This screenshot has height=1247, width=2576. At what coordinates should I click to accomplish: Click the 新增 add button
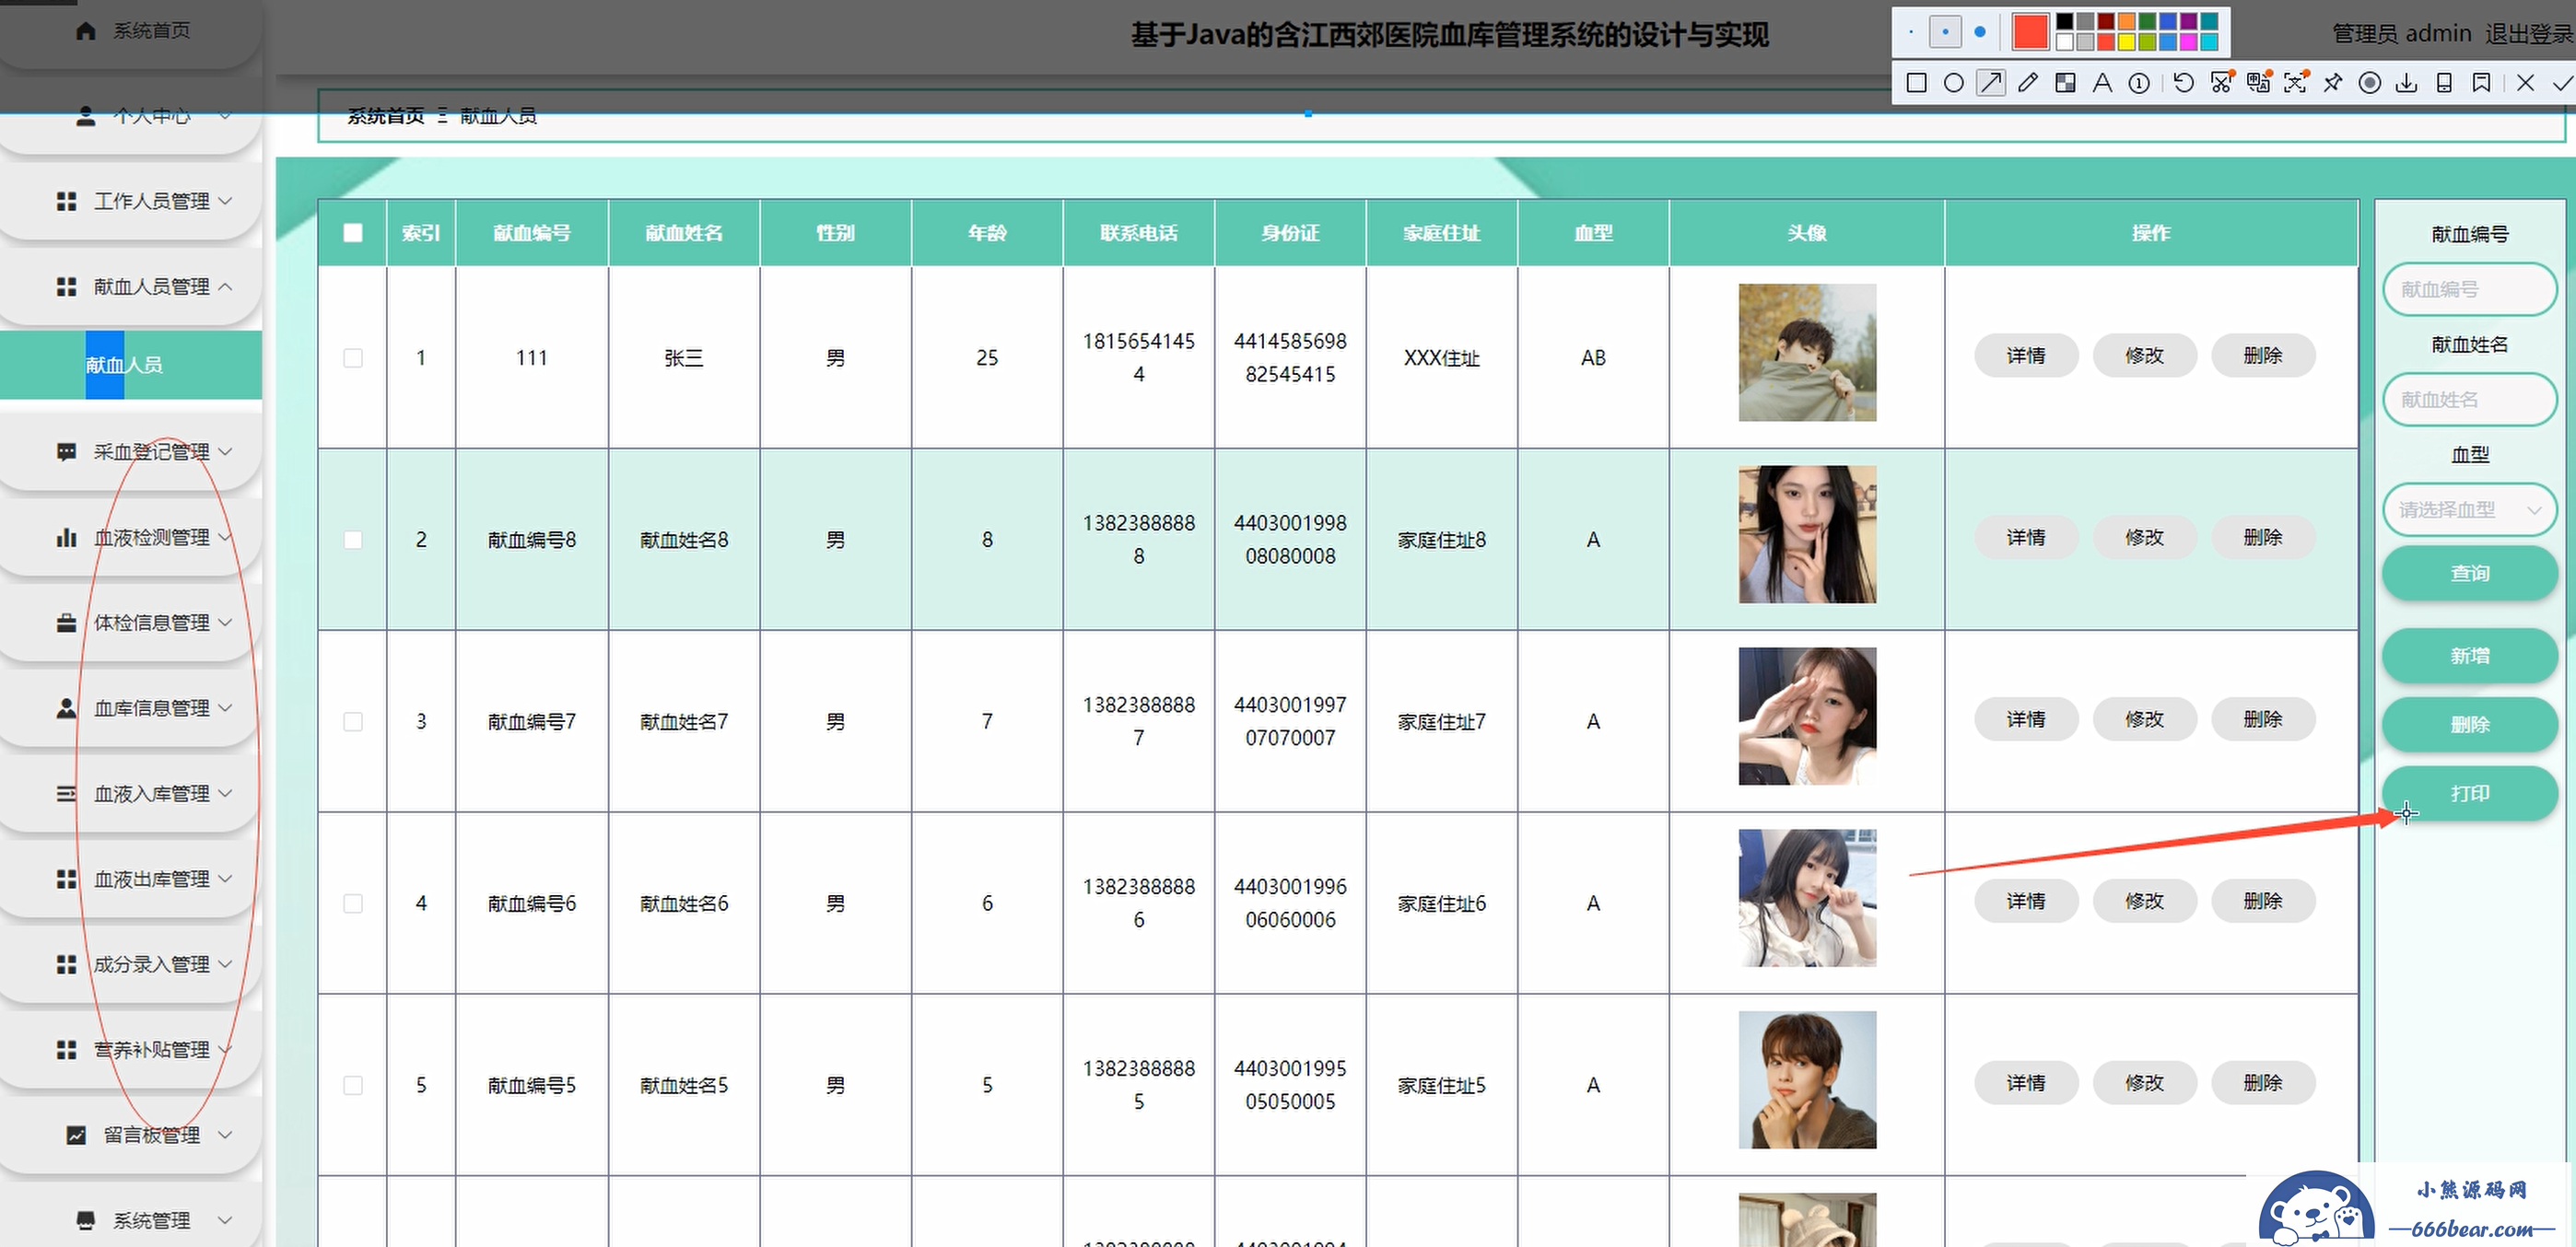(x=2470, y=656)
